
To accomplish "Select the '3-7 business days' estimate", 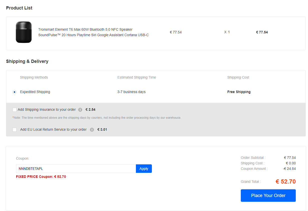I will tap(131, 92).
